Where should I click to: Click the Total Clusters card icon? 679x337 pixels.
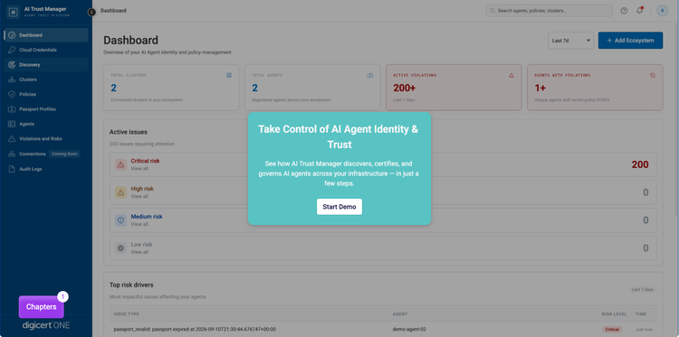pyautogui.click(x=229, y=75)
